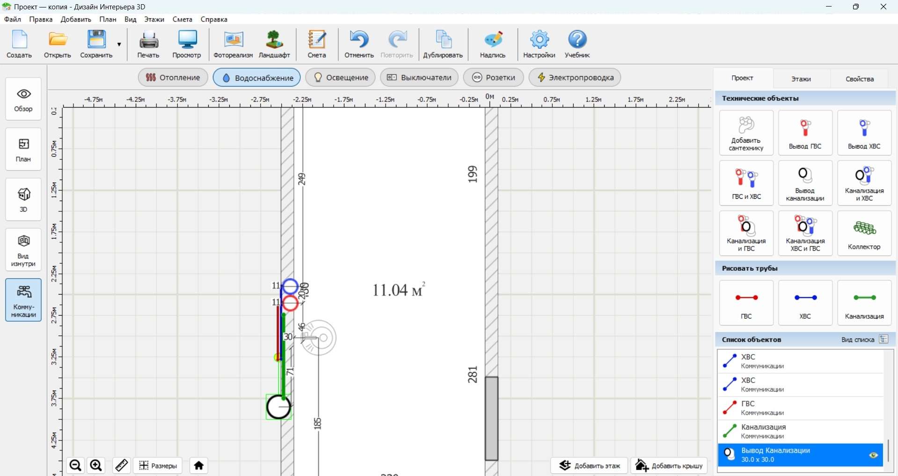Click the Добавить крышу button
The image size is (898, 476).
(669, 465)
